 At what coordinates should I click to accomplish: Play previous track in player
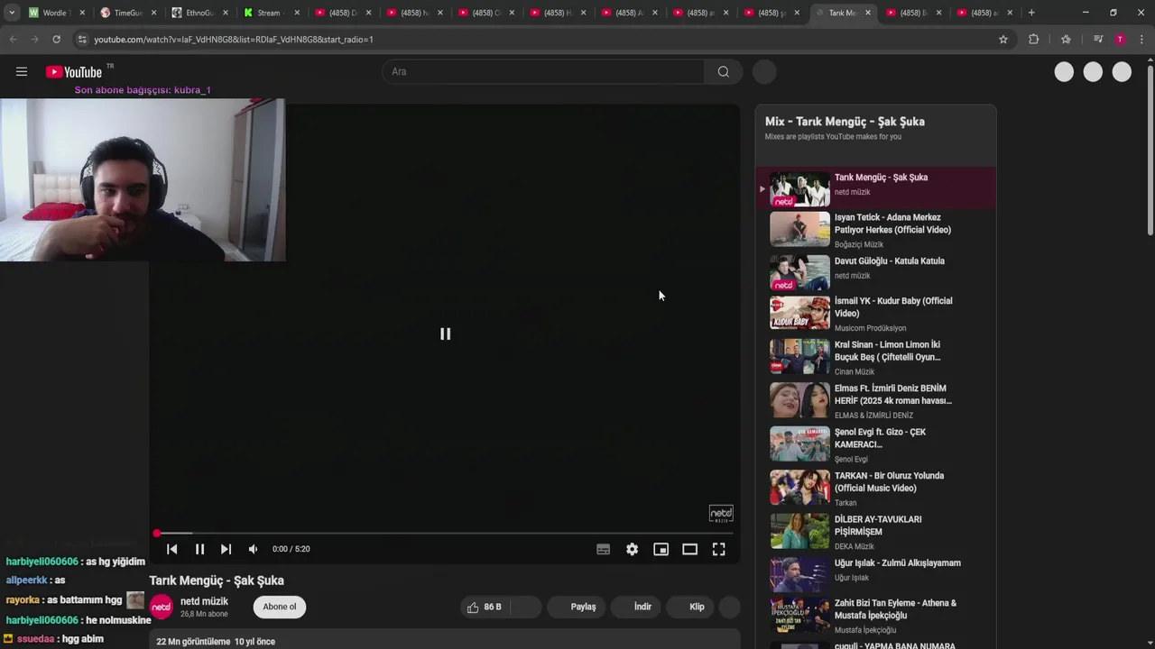[171, 549]
